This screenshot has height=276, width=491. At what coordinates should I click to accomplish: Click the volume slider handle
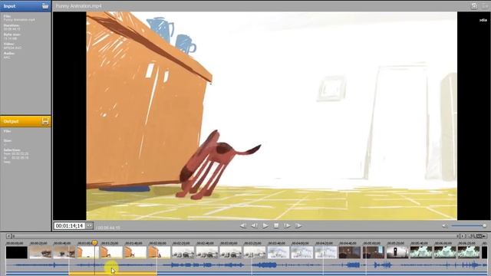[484, 225]
